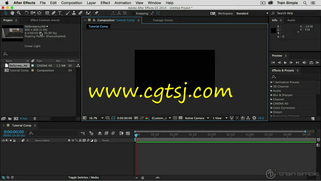Select the Brush tool

tap(67, 13)
